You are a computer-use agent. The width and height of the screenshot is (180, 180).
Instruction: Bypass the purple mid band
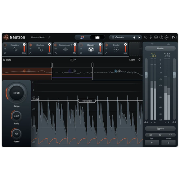(x=70, y=71)
